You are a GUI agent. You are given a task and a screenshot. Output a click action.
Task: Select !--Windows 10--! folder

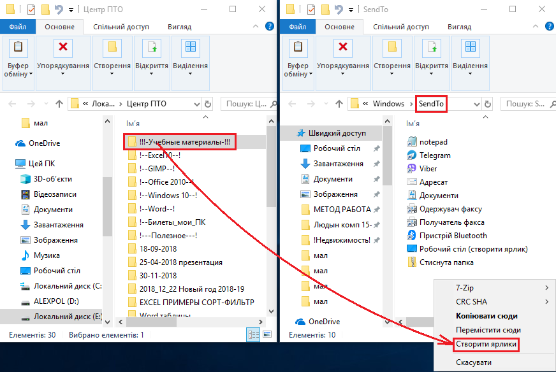(x=163, y=196)
